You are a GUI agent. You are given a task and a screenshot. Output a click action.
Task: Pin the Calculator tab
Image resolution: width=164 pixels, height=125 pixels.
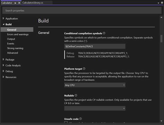click(15, 3)
